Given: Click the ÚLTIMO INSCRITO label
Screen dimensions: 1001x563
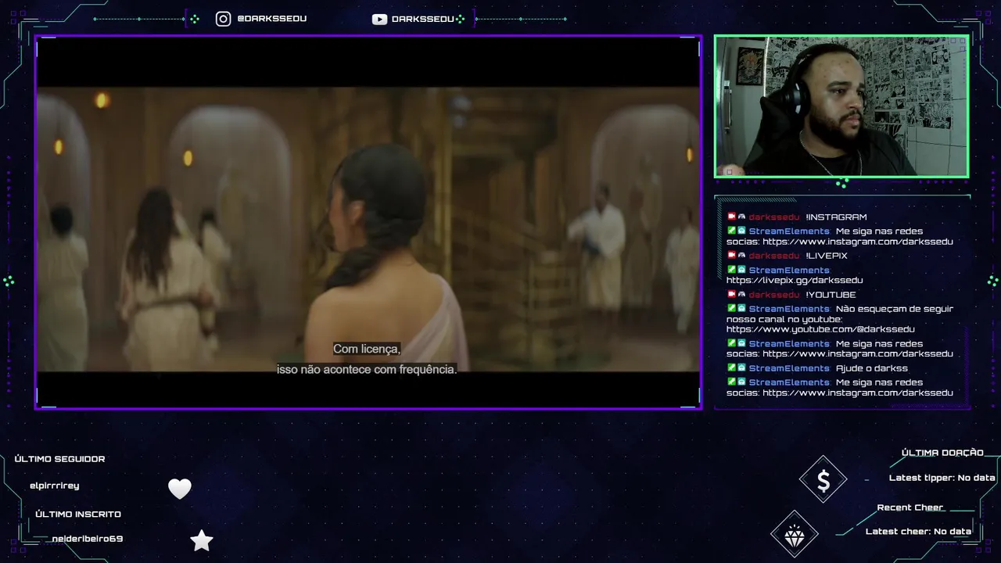Looking at the screenshot, I should [78, 514].
